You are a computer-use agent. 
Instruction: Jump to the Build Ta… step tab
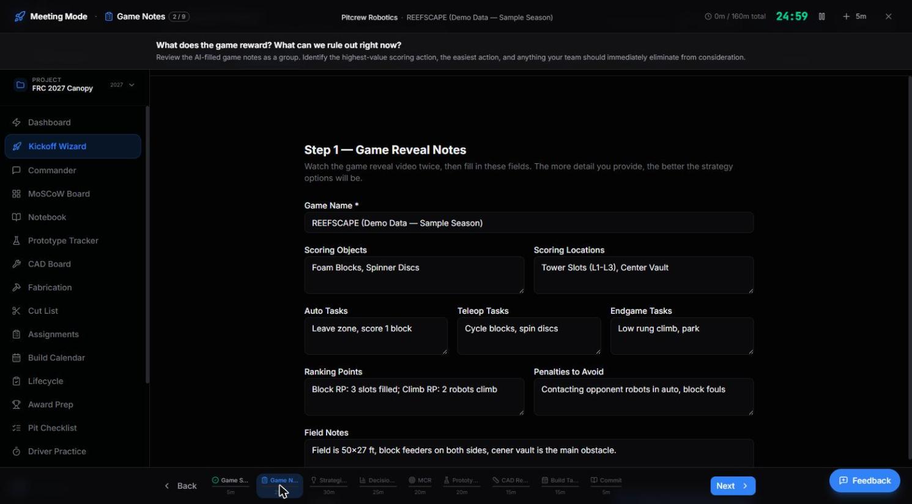click(x=560, y=486)
